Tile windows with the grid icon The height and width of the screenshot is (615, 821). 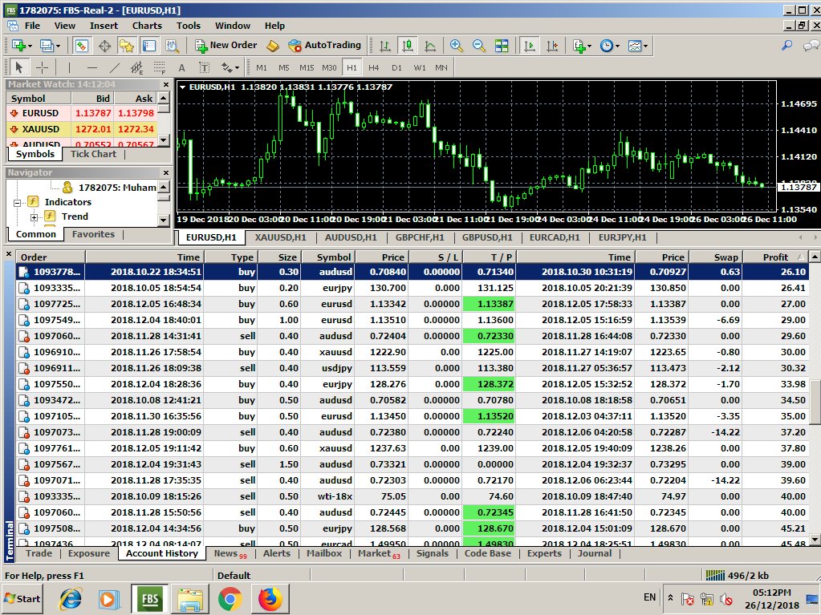[x=502, y=46]
